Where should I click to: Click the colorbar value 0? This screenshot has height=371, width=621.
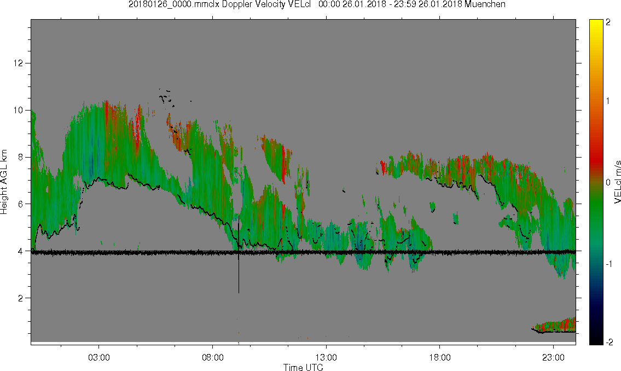pyautogui.click(x=608, y=182)
